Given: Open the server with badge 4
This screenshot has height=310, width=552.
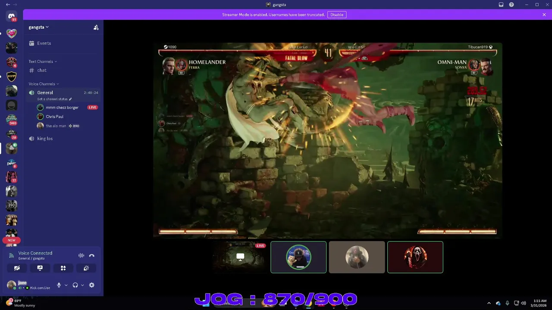Looking at the screenshot, I should point(12,62).
